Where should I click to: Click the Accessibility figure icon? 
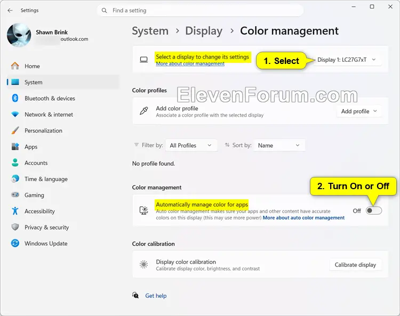(x=15, y=210)
